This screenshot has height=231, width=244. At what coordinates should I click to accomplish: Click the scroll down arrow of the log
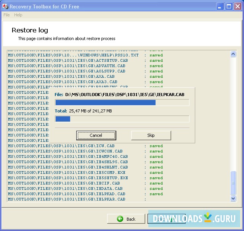click(x=233, y=198)
